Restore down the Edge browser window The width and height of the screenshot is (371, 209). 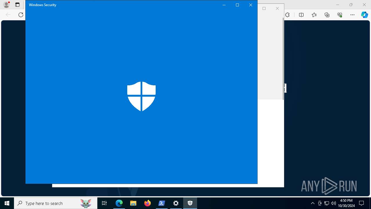click(351, 5)
